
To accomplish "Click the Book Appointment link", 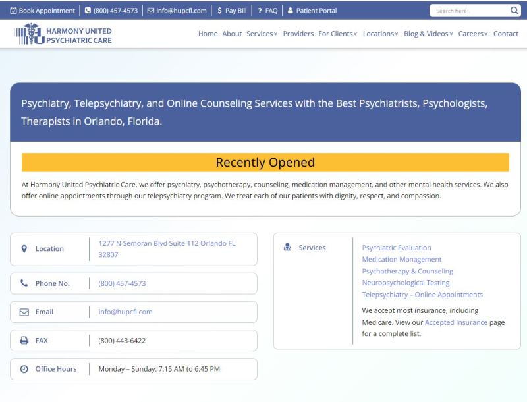I will coord(47,11).
